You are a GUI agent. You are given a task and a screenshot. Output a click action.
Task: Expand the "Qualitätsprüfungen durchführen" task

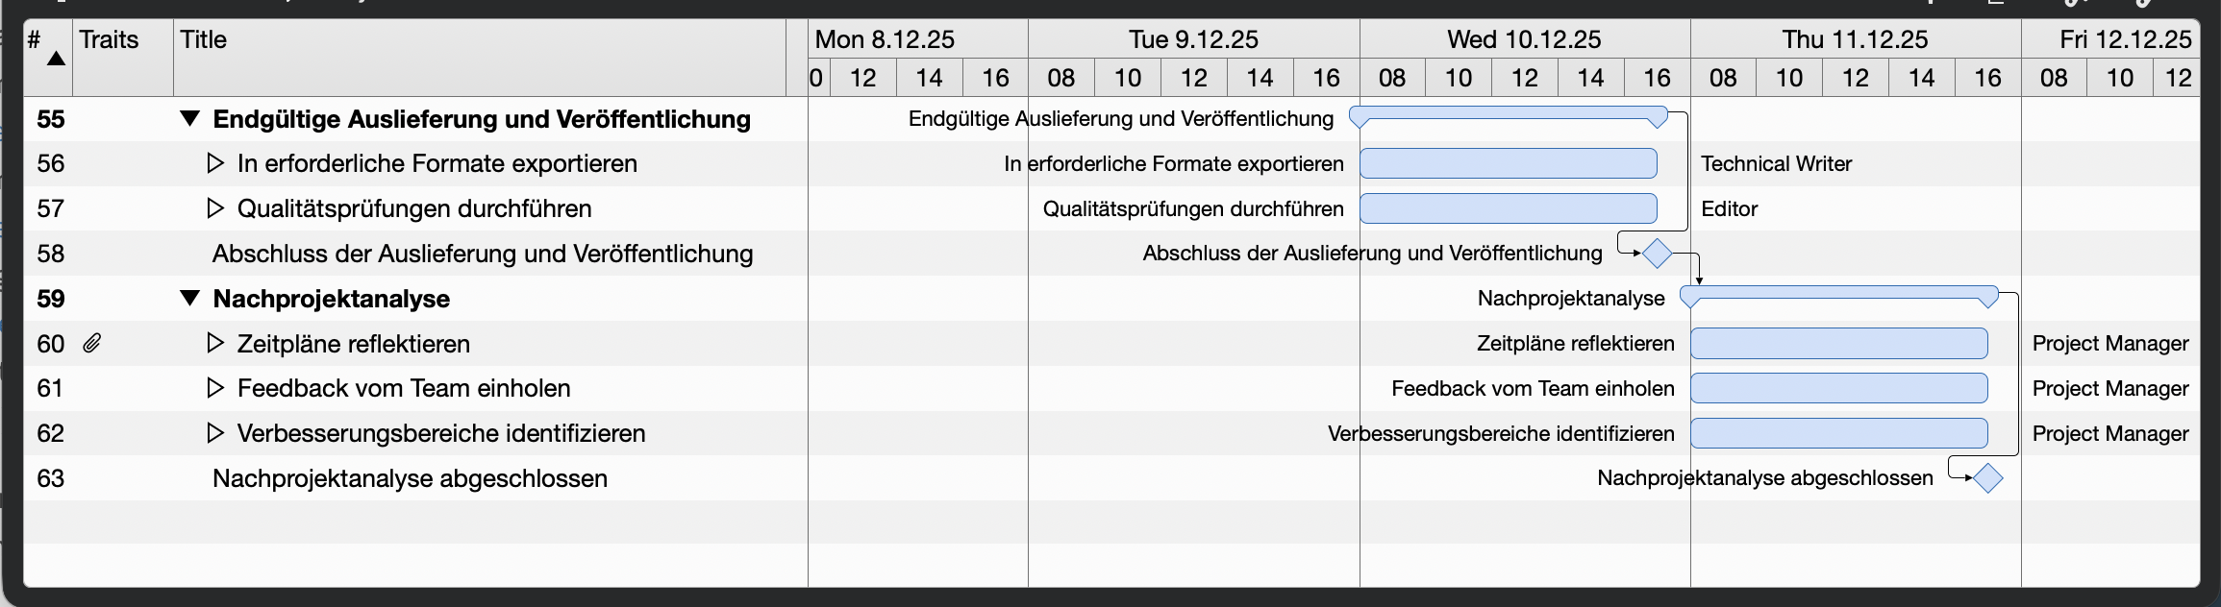215,208
